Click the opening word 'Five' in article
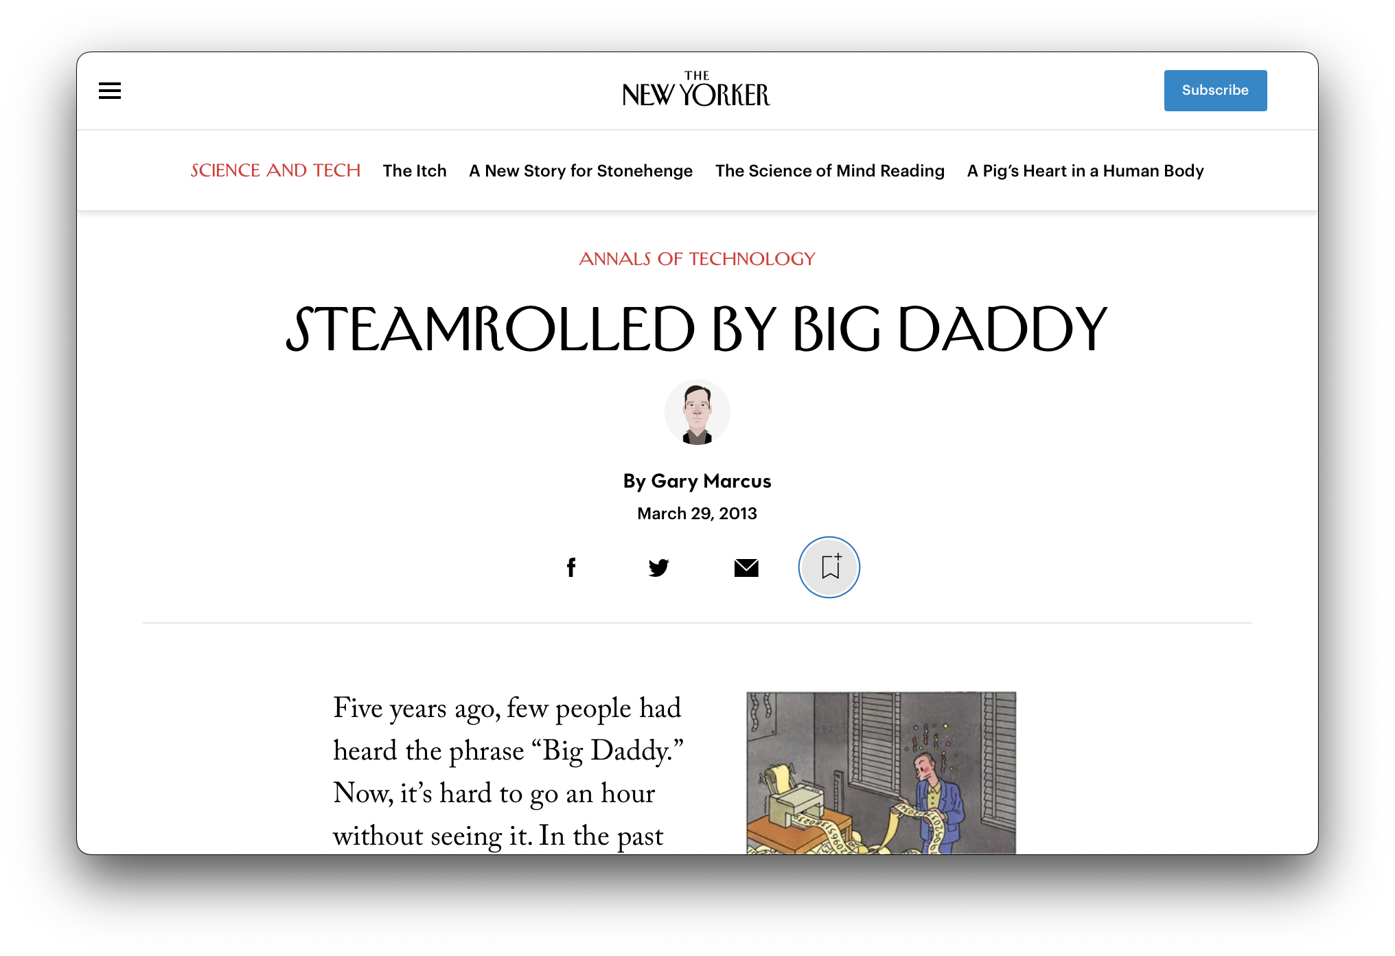 (x=357, y=709)
